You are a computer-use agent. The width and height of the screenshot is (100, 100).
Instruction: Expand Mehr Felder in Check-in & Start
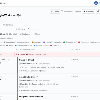24,71
